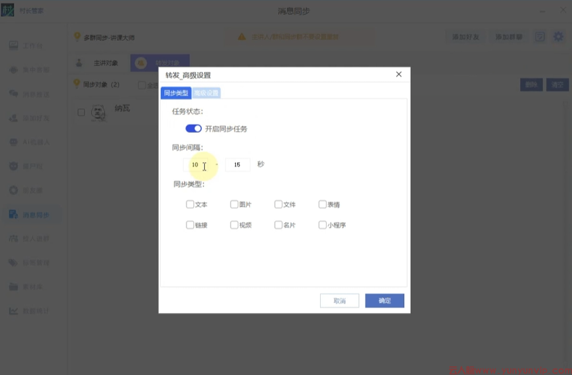Toggle the 开启同步任务 switch
572x375 pixels.
pos(193,129)
